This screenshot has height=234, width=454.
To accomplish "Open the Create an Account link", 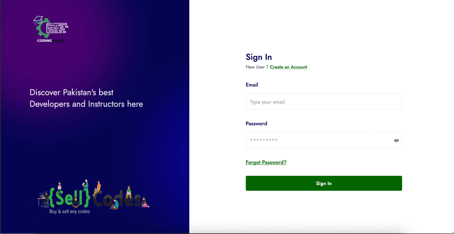I will tap(288, 67).
